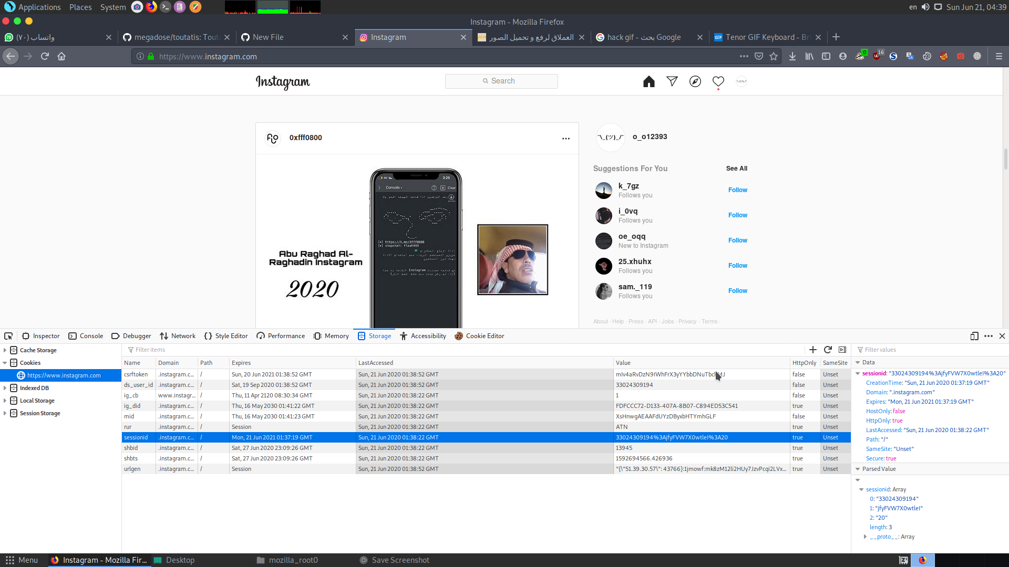
Task: Expand Local Storage tree node
Action: [x=5, y=401]
